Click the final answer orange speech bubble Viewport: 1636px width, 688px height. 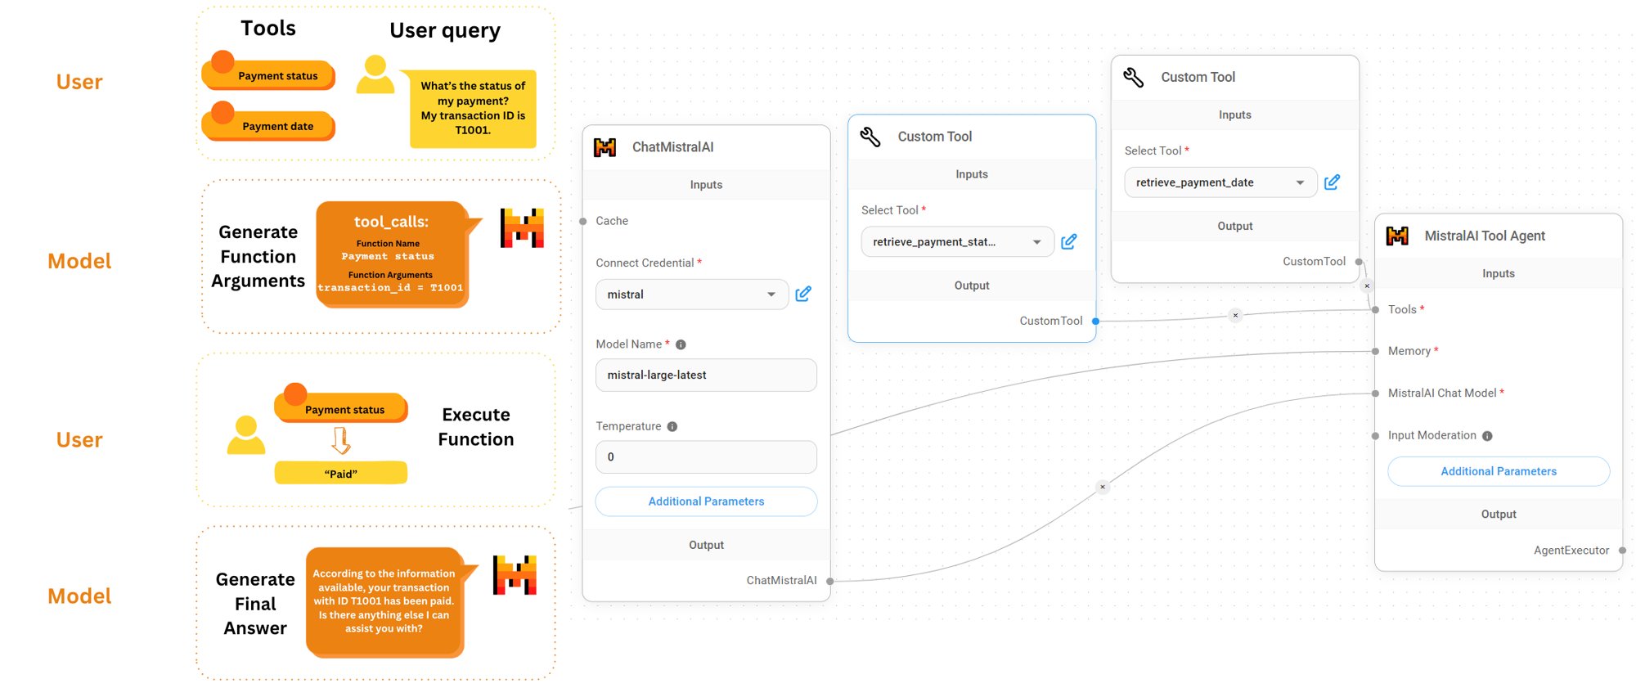[390, 603]
